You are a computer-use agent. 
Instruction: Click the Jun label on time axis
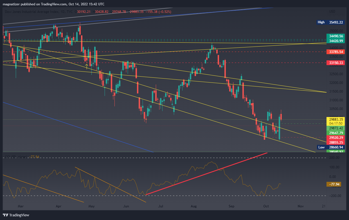click(126, 206)
